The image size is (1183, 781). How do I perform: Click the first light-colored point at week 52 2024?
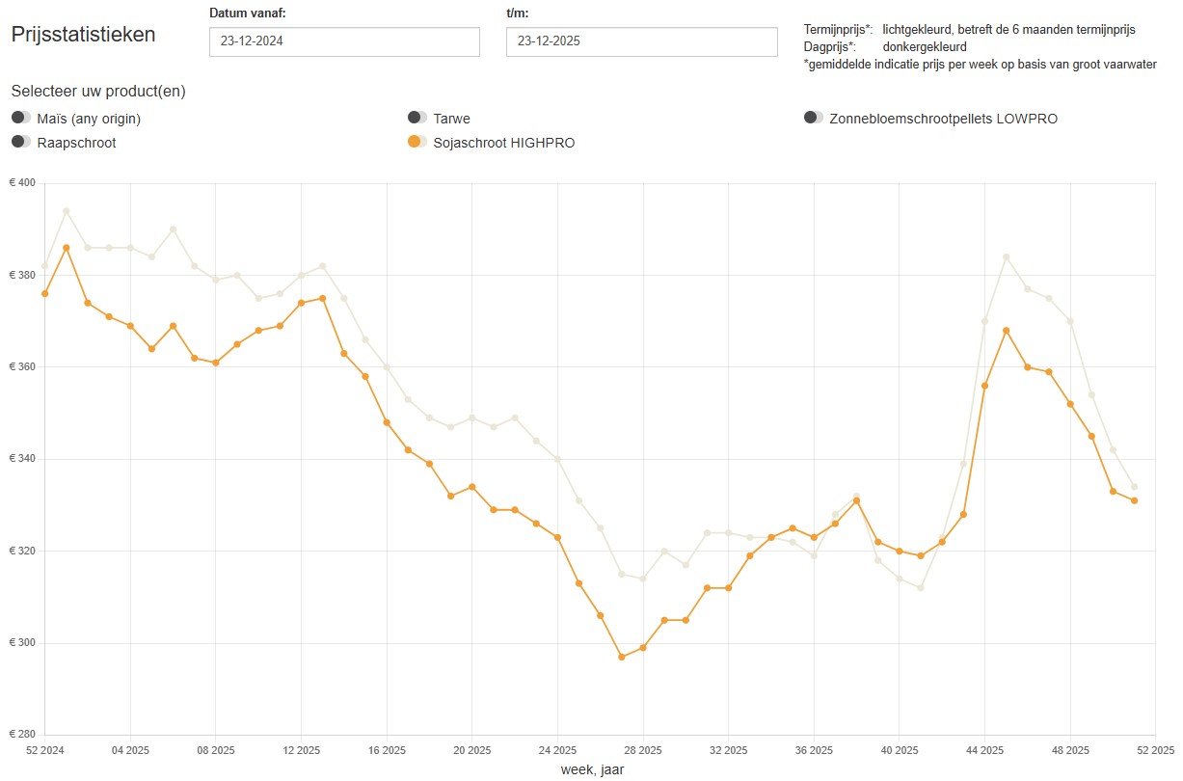pos(45,266)
